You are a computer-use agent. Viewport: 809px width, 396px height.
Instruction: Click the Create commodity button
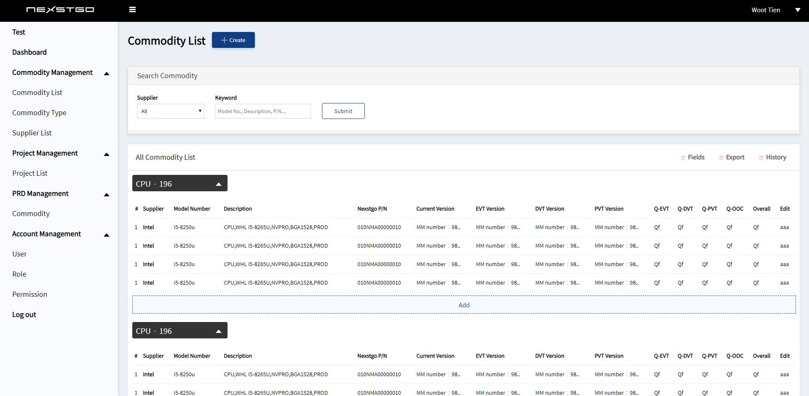click(233, 40)
